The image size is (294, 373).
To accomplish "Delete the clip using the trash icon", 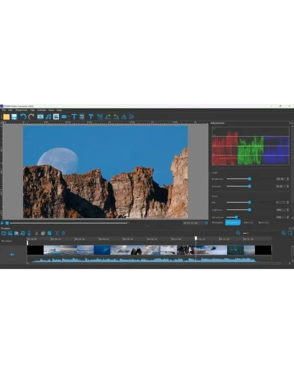I will pyautogui.click(x=63, y=233).
